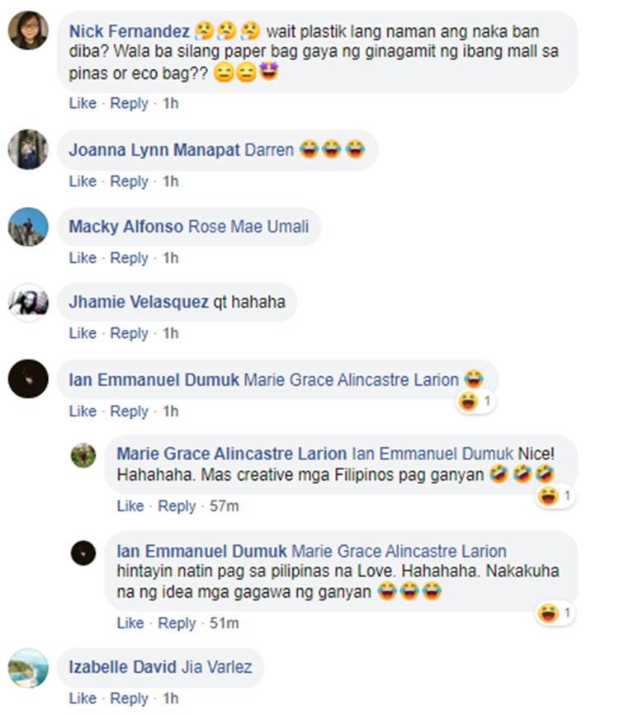The image size is (619, 715).
Task: Like Ian Emmanuel Dumuk's 51m reply
Action: coord(130,623)
